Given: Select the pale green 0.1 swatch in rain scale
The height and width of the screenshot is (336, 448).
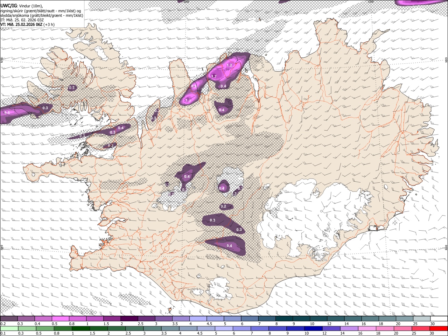Looking at the screenshot, I should click(9, 328).
